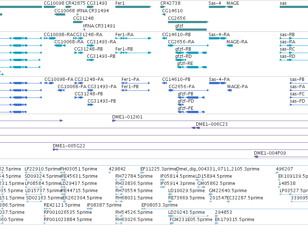Screen dimensions: 308x225
Task: Select the sas-RD transcript label
Action: coord(288,56)
